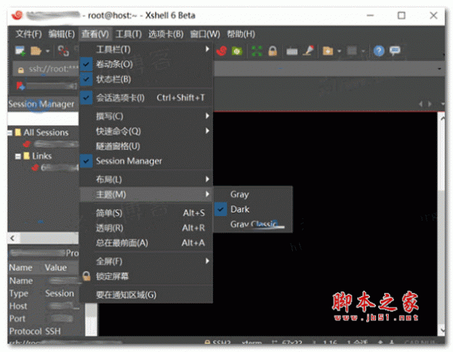Screen dimensions: 453x352
Task: Click the blue help question mark icon
Action: pos(379,51)
